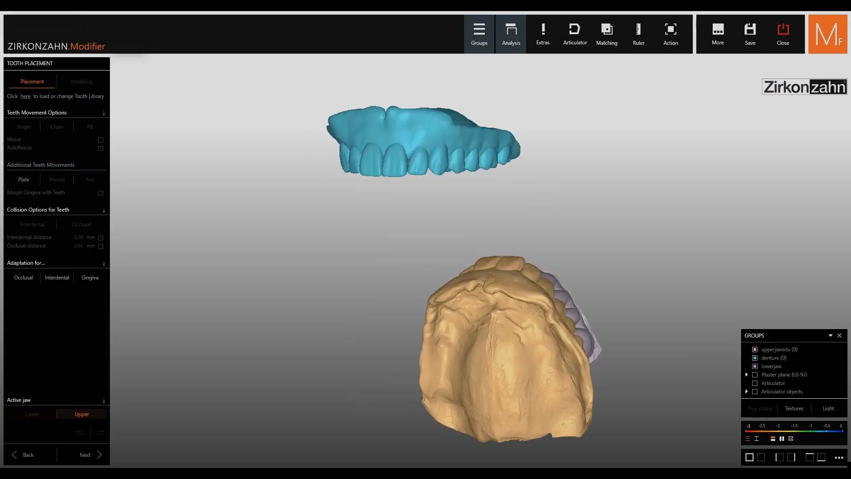Viewport: 851px width, 479px height.
Task: Switch to Textures display mode
Action: 794,408
